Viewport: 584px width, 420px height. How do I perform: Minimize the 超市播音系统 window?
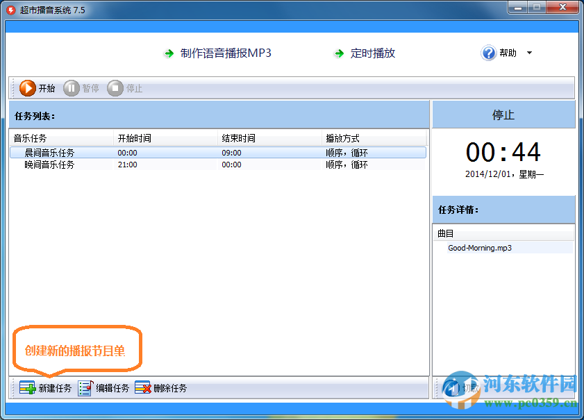(x=518, y=7)
